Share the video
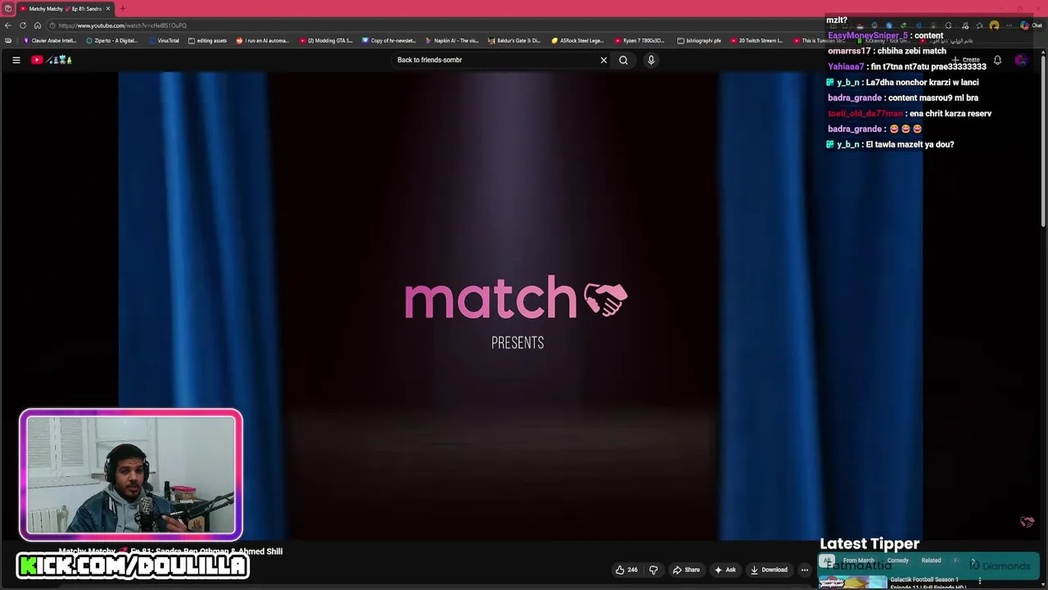 pyautogui.click(x=686, y=570)
